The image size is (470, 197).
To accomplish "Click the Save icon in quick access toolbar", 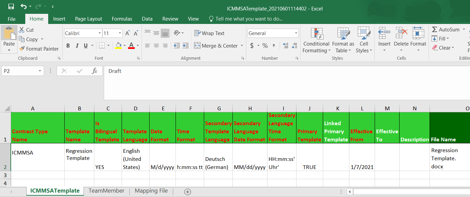I will click(x=11, y=6).
